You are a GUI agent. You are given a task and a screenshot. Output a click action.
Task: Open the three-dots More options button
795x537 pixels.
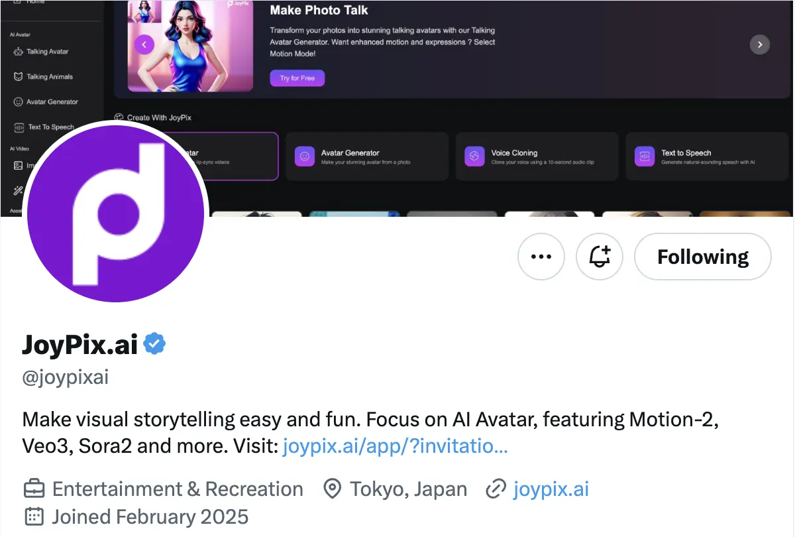point(541,257)
